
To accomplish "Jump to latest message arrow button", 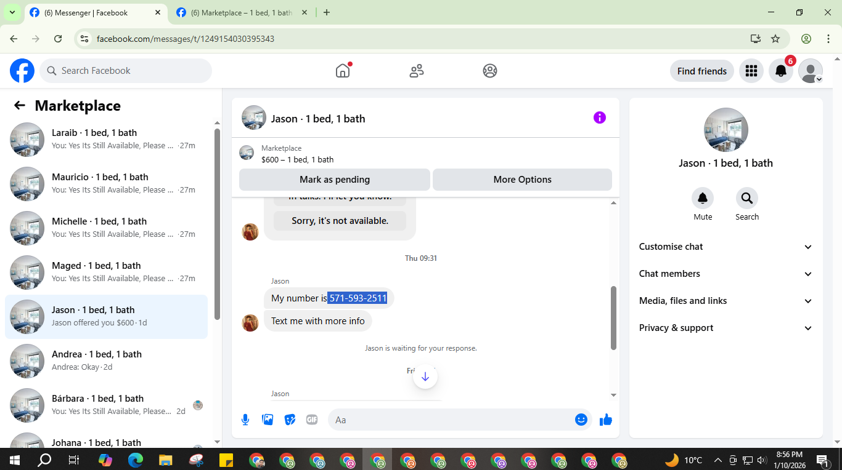I will pyautogui.click(x=425, y=376).
